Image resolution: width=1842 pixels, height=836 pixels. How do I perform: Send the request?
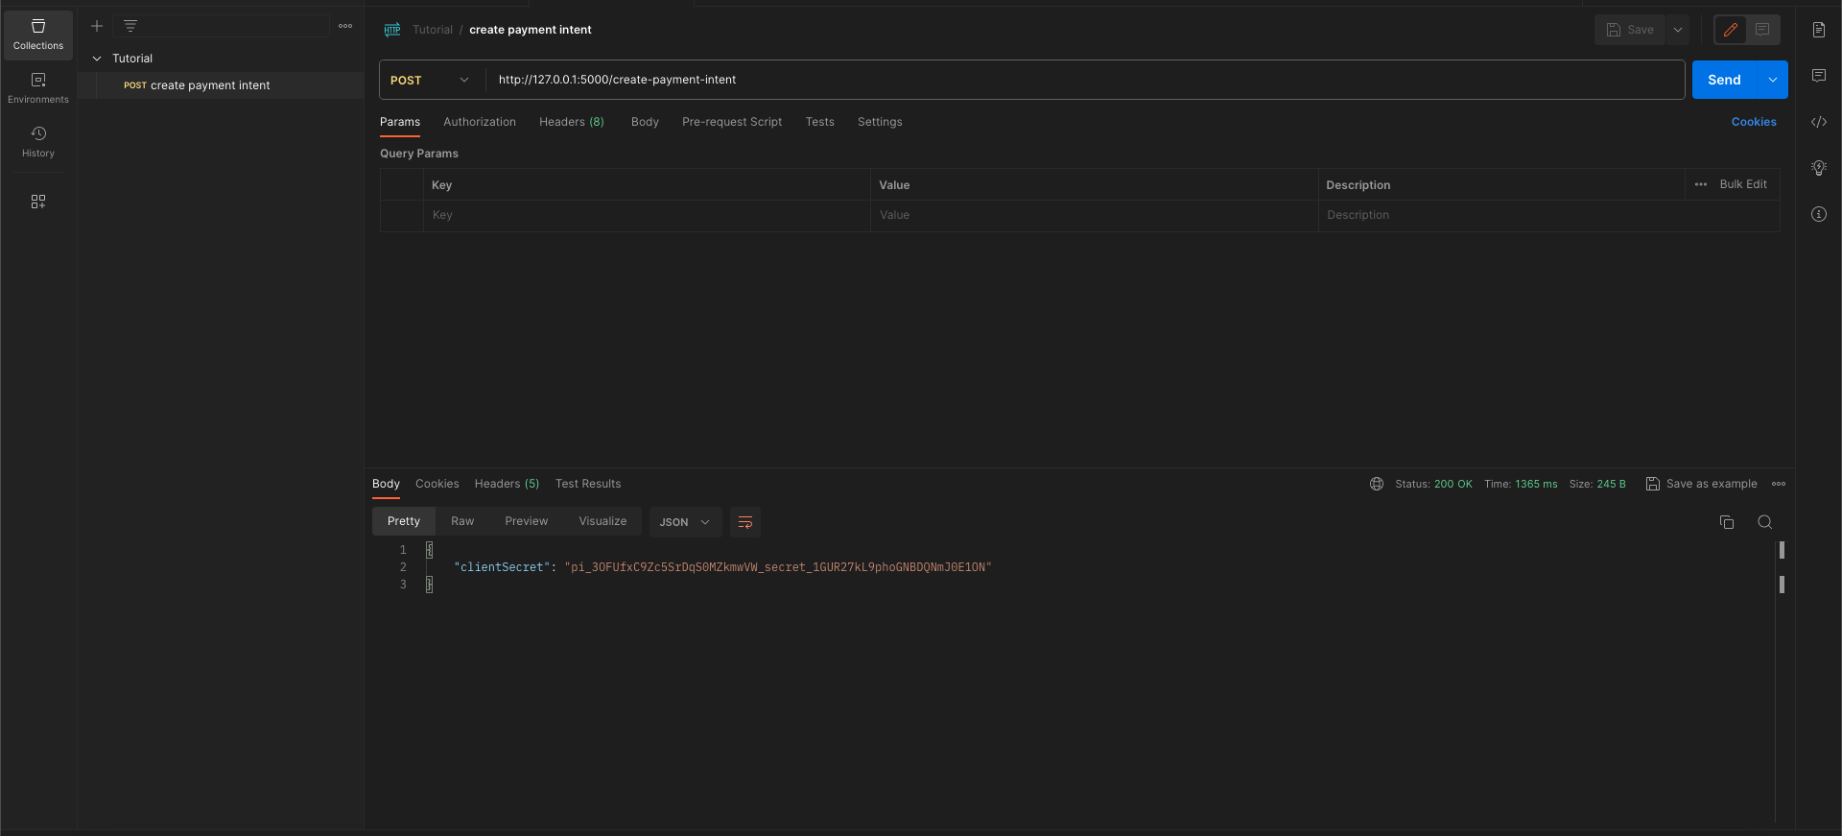1724,80
